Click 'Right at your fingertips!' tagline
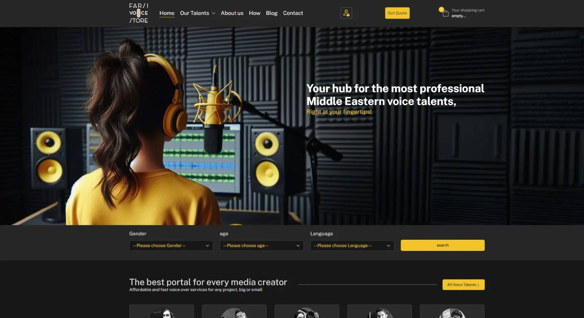 click(339, 112)
